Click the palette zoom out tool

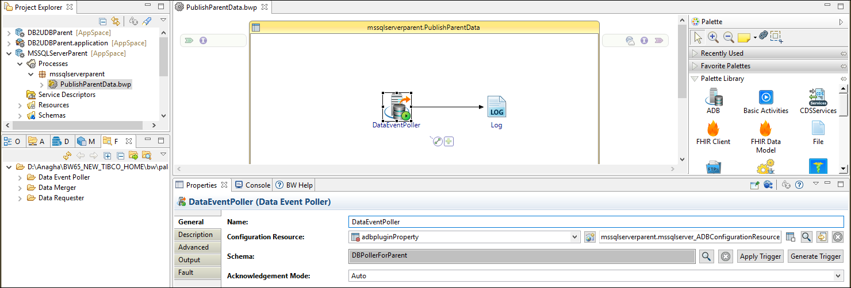click(728, 37)
